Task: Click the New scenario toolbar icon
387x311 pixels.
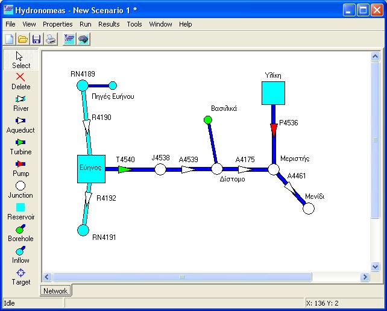Action: pos(10,39)
